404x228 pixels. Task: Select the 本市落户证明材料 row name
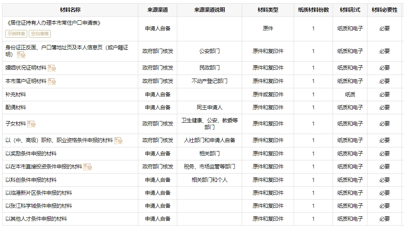26,81
